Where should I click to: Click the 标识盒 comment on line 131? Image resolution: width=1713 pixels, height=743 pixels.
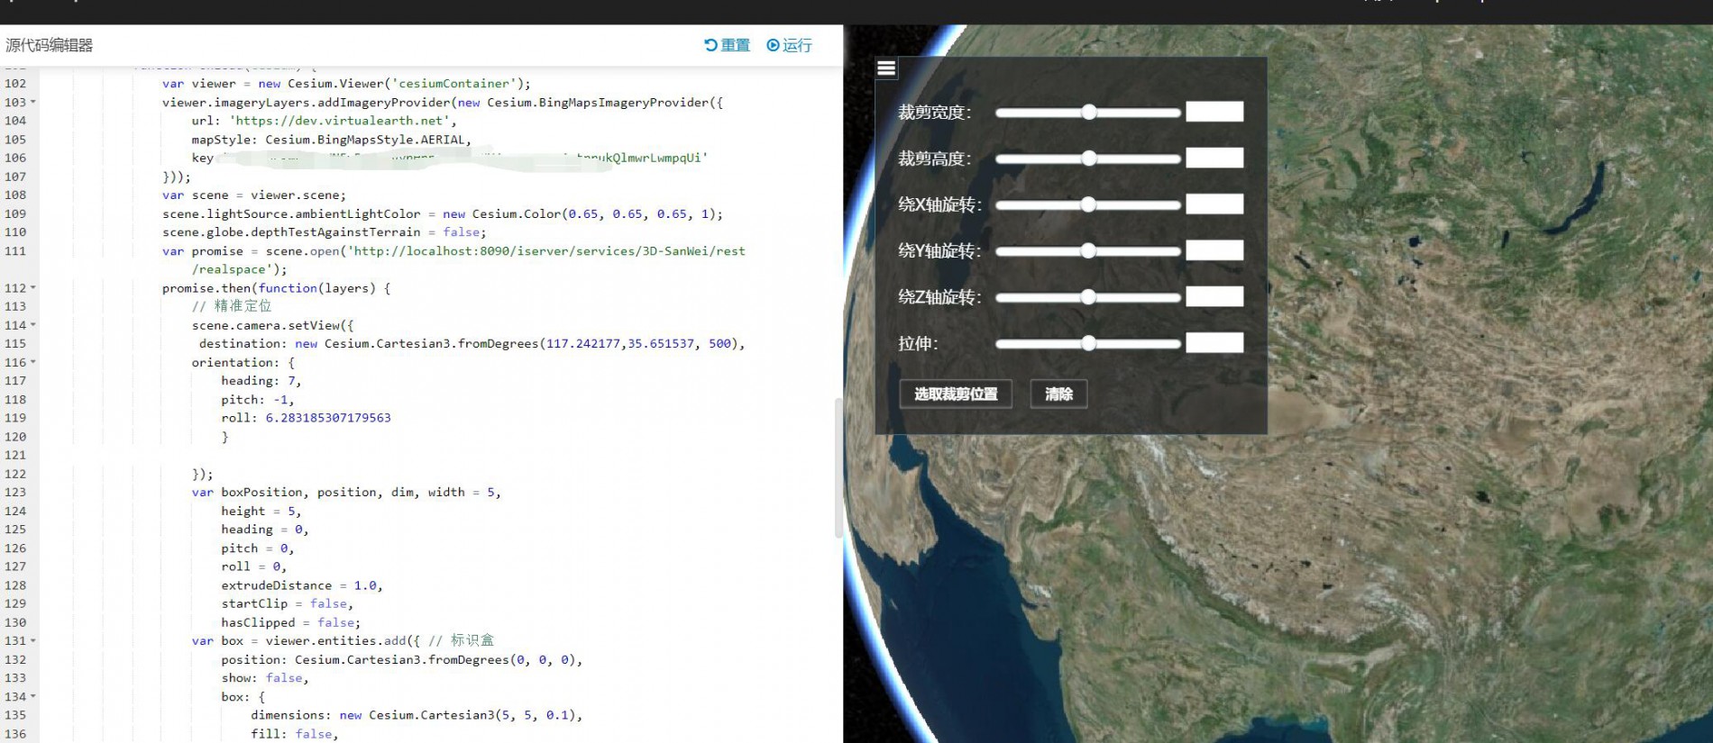pyautogui.click(x=462, y=640)
